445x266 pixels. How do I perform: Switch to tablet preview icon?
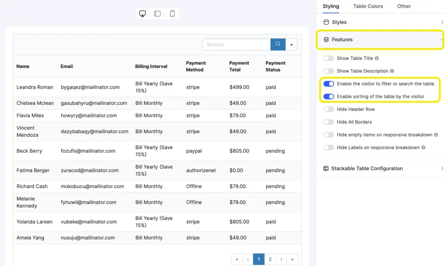pos(157,13)
